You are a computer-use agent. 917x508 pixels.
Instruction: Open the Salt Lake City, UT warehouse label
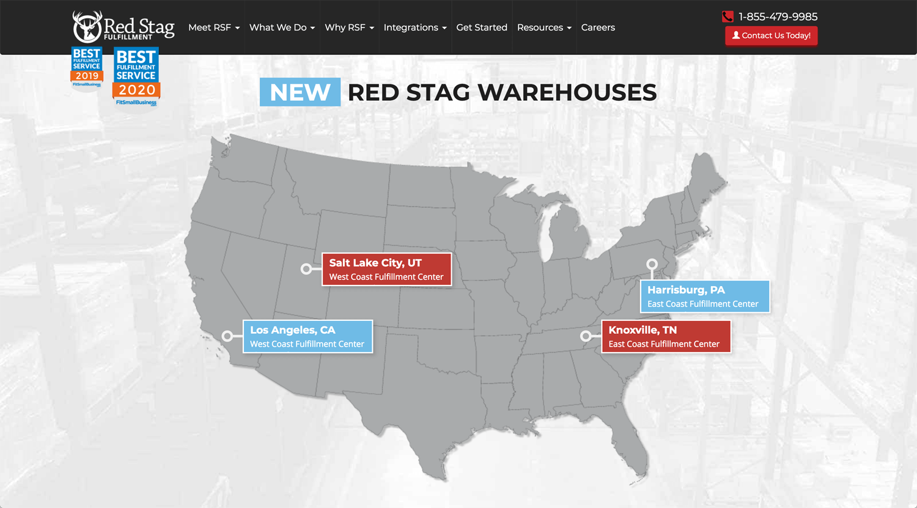coord(387,270)
